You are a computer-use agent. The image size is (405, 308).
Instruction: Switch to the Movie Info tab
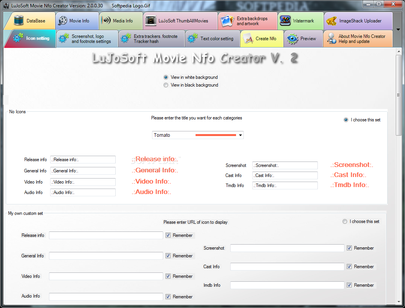pos(77,21)
